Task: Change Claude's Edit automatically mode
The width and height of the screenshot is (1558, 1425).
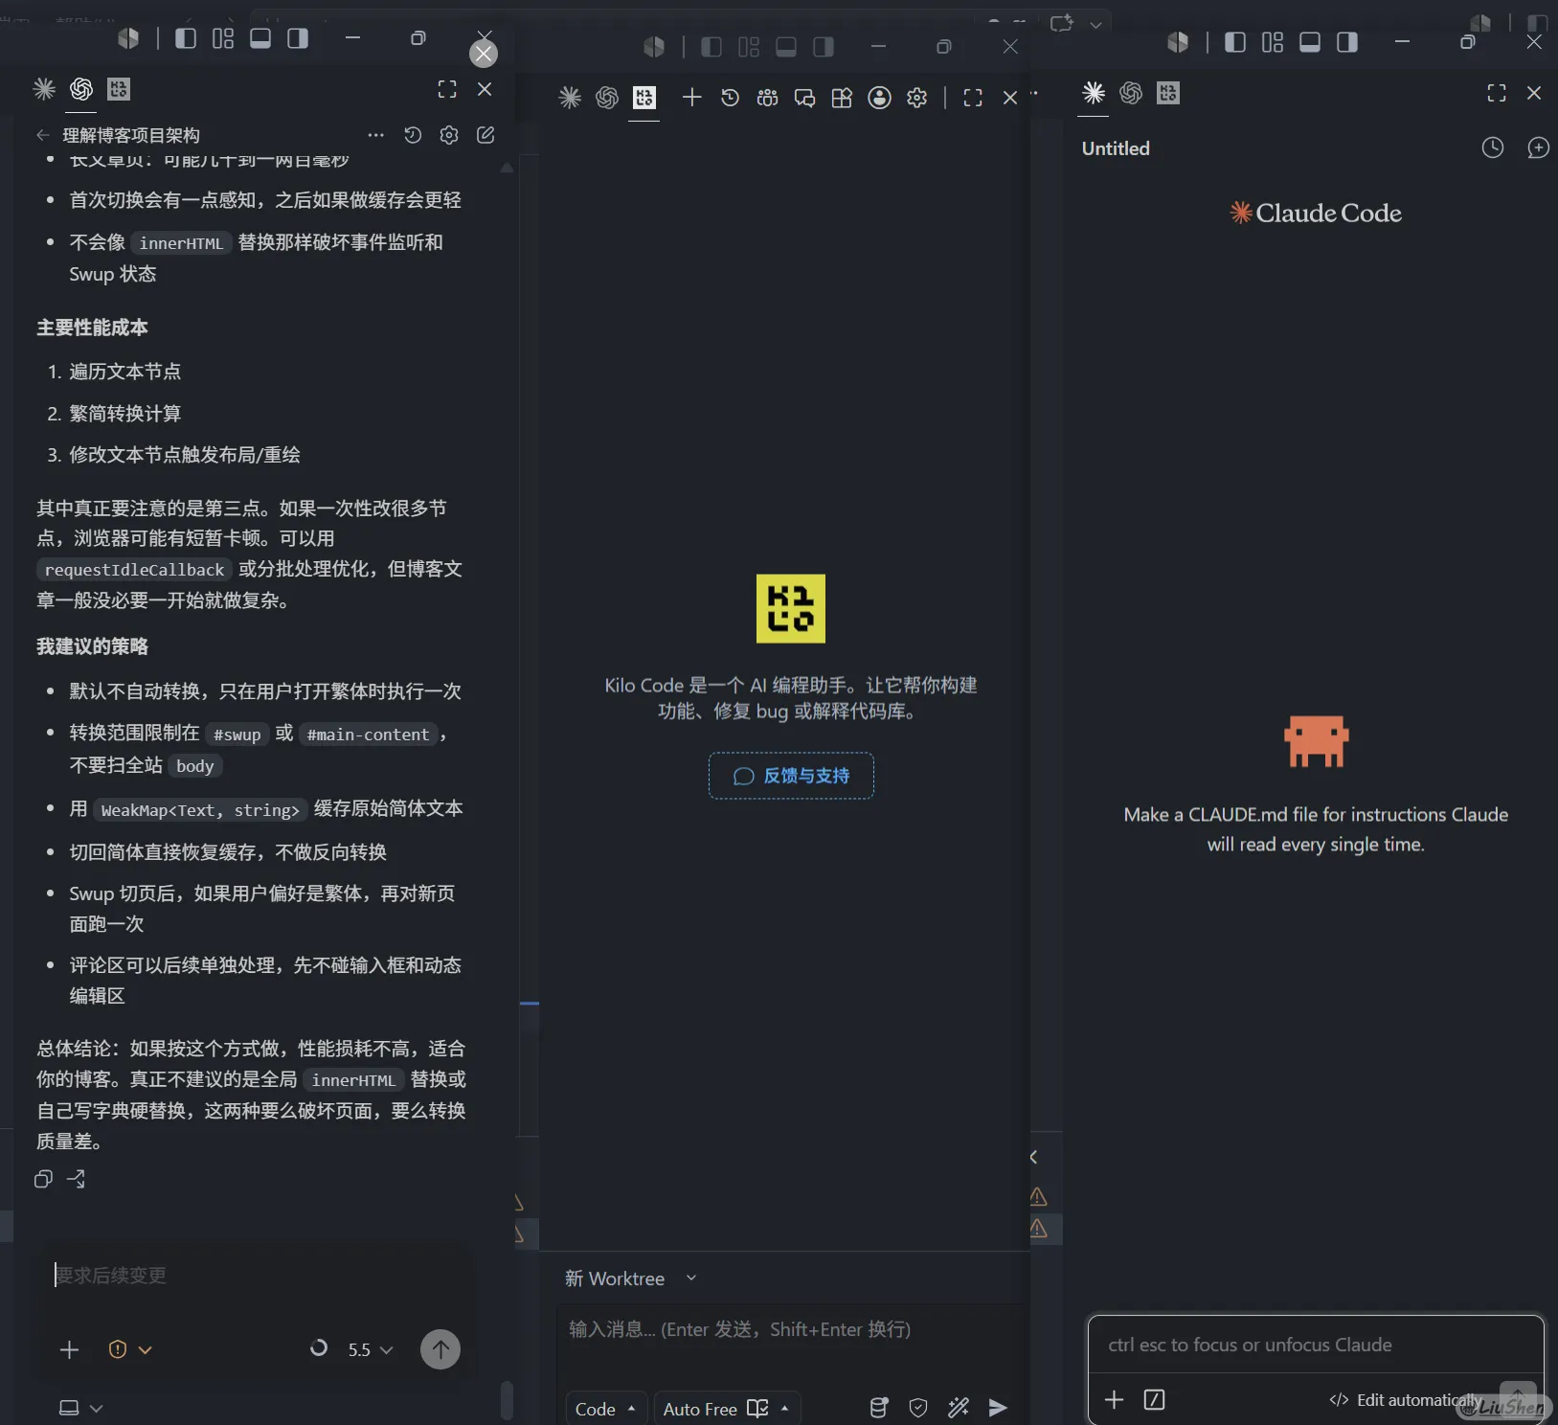Action: coord(1408,1400)
